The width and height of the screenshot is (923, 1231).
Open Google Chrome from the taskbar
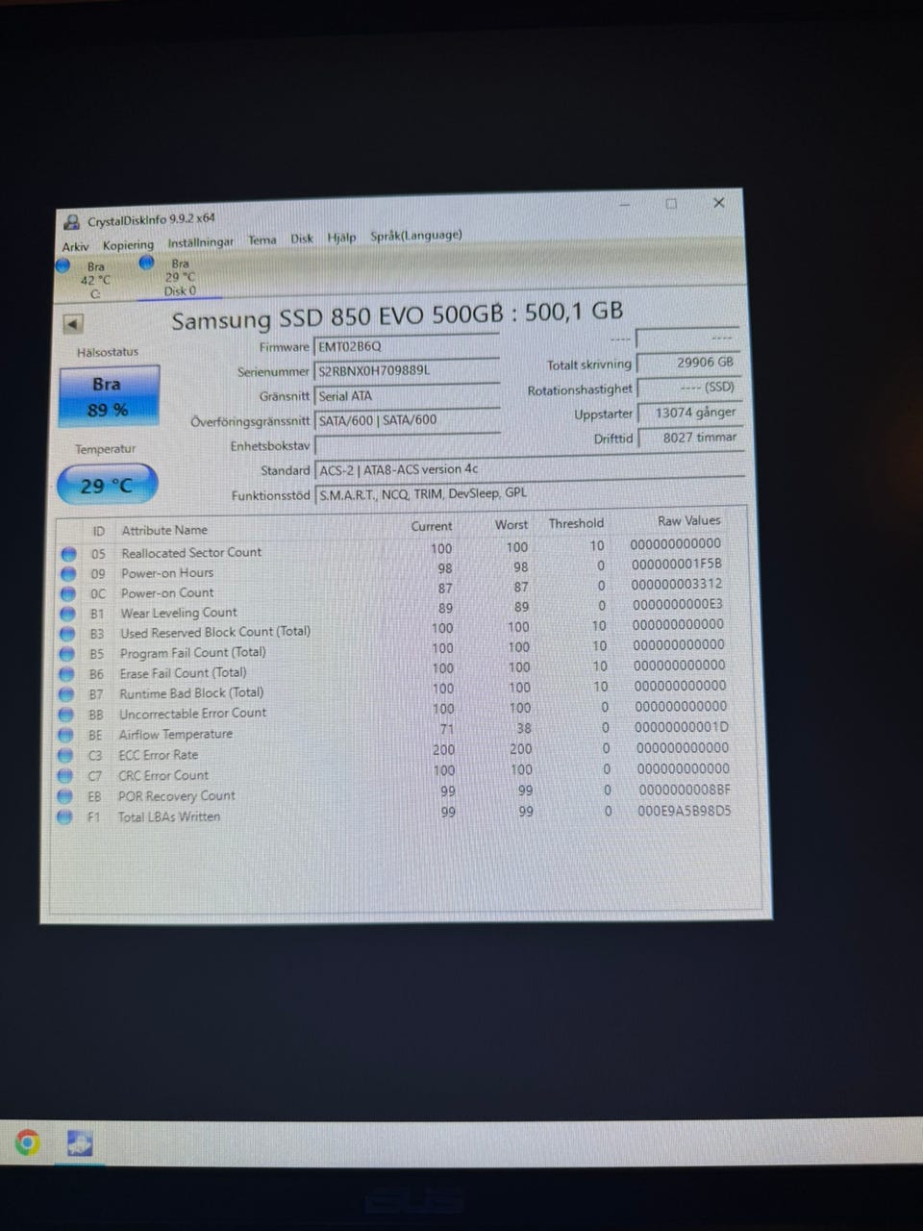(28, 1143)
